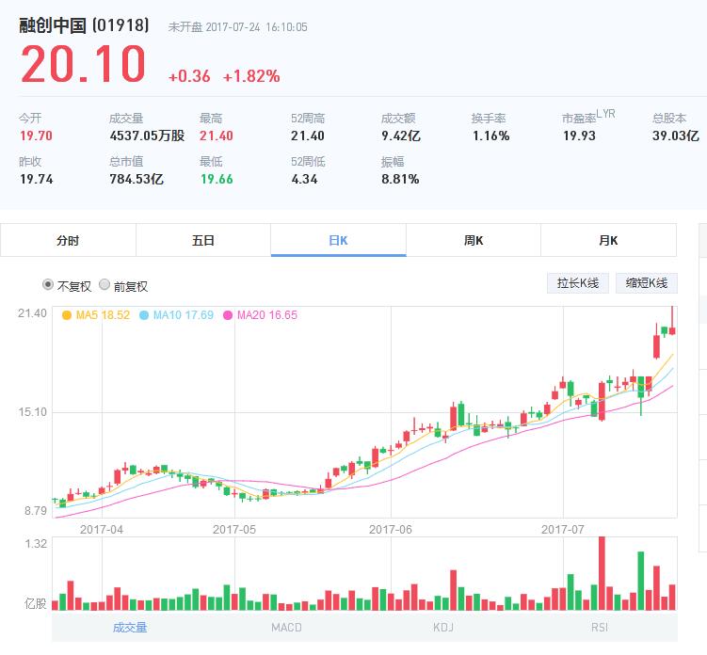Switch indicator to RSI
The image size is (707, 655).
(x=600, y=627)
